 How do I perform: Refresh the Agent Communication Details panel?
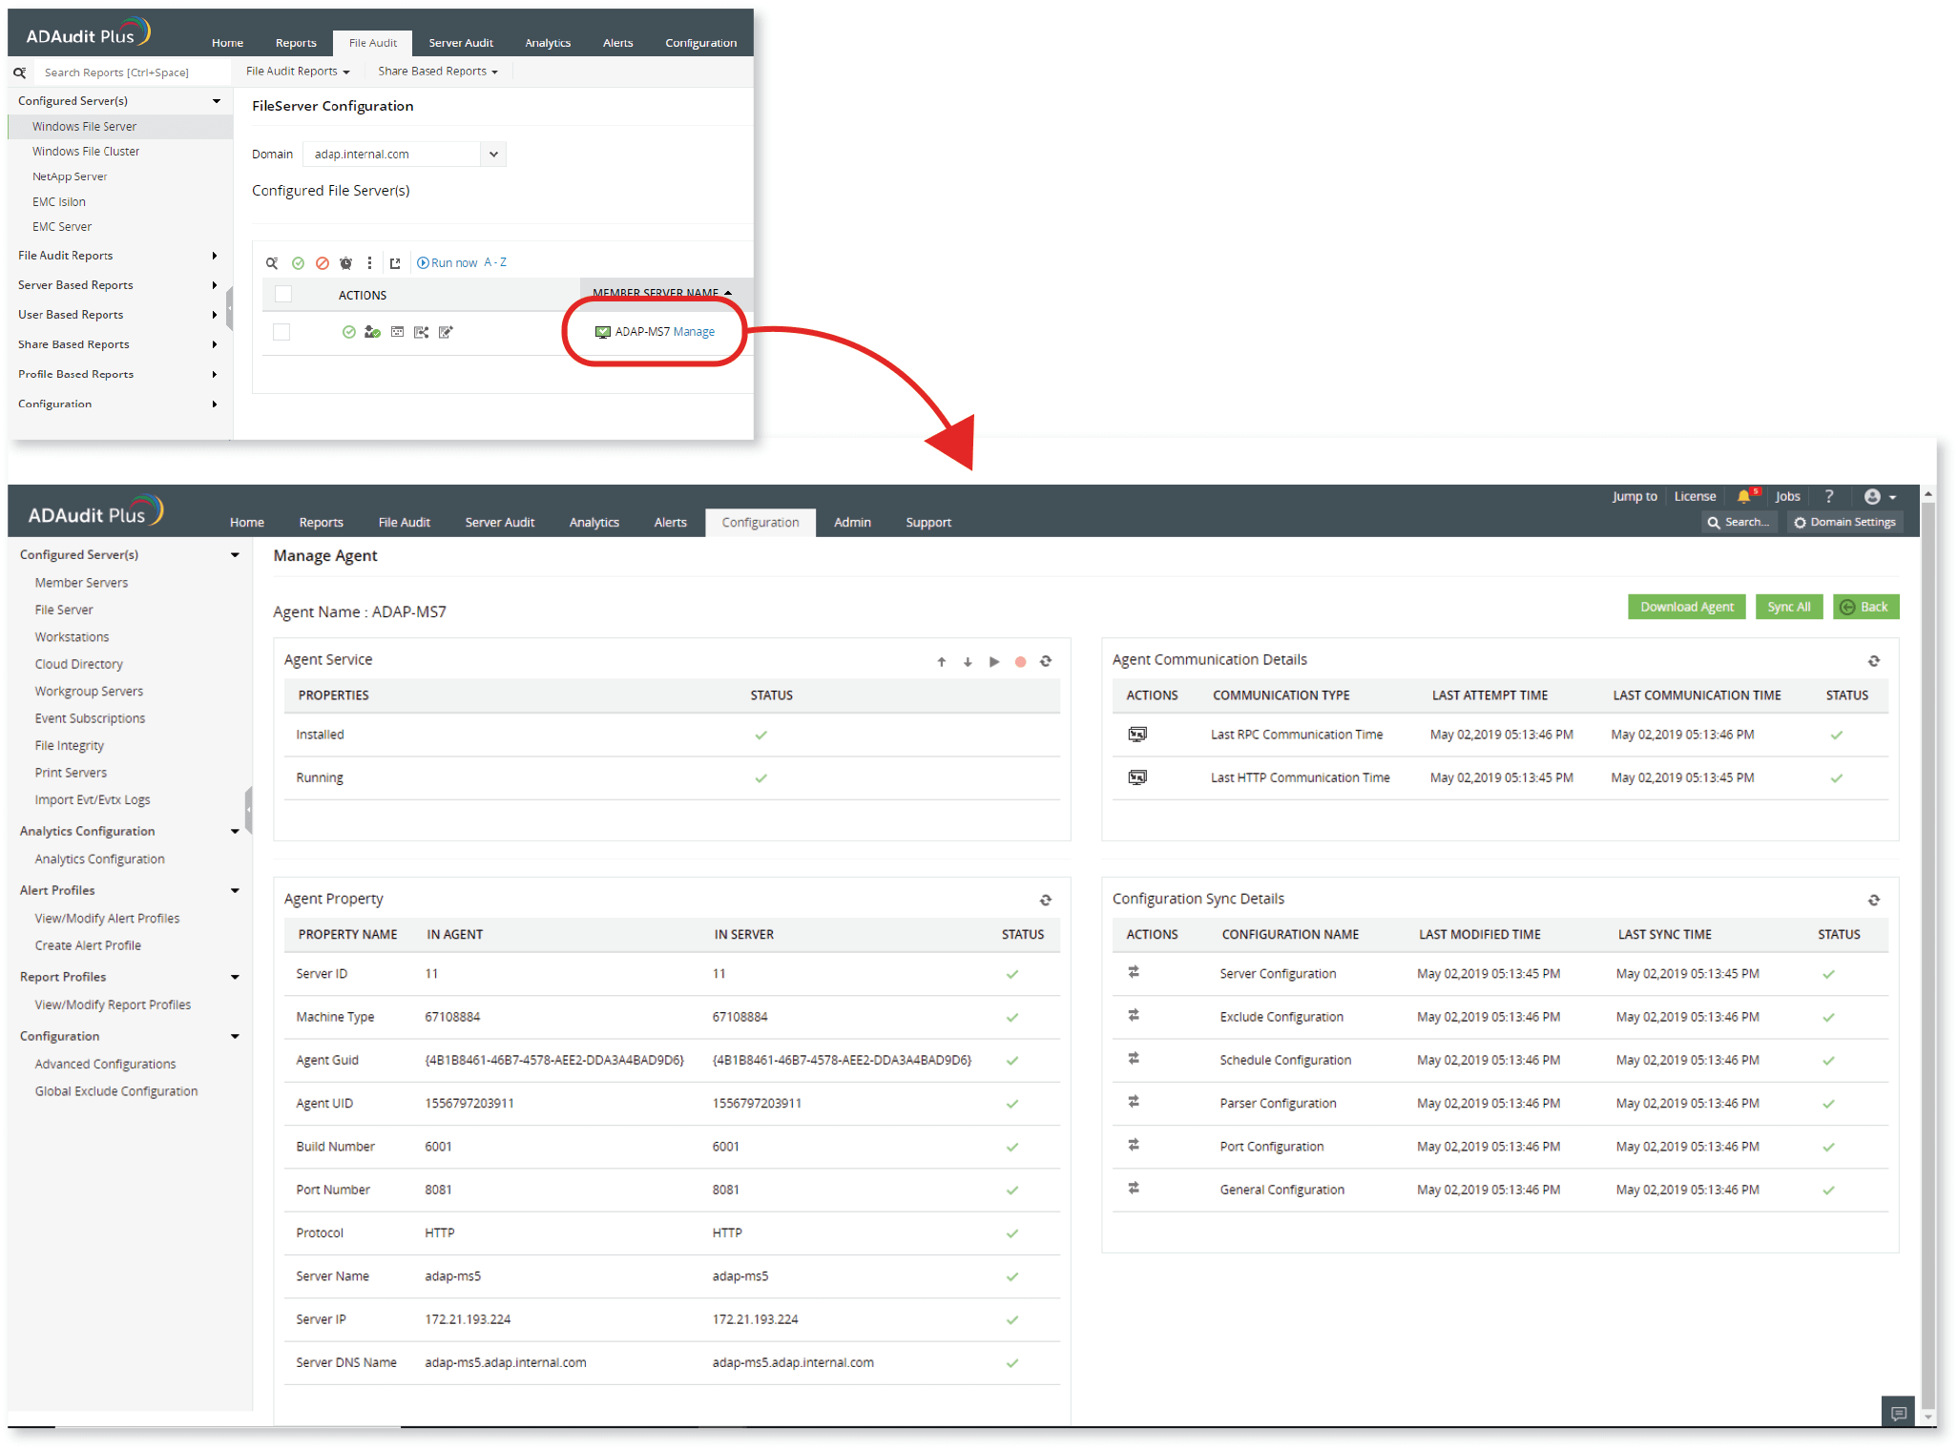(x=1873, y=661)
